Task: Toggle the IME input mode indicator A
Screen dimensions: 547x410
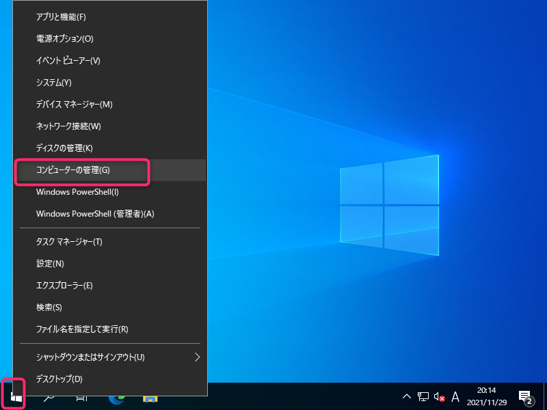Action: (455, 397)
